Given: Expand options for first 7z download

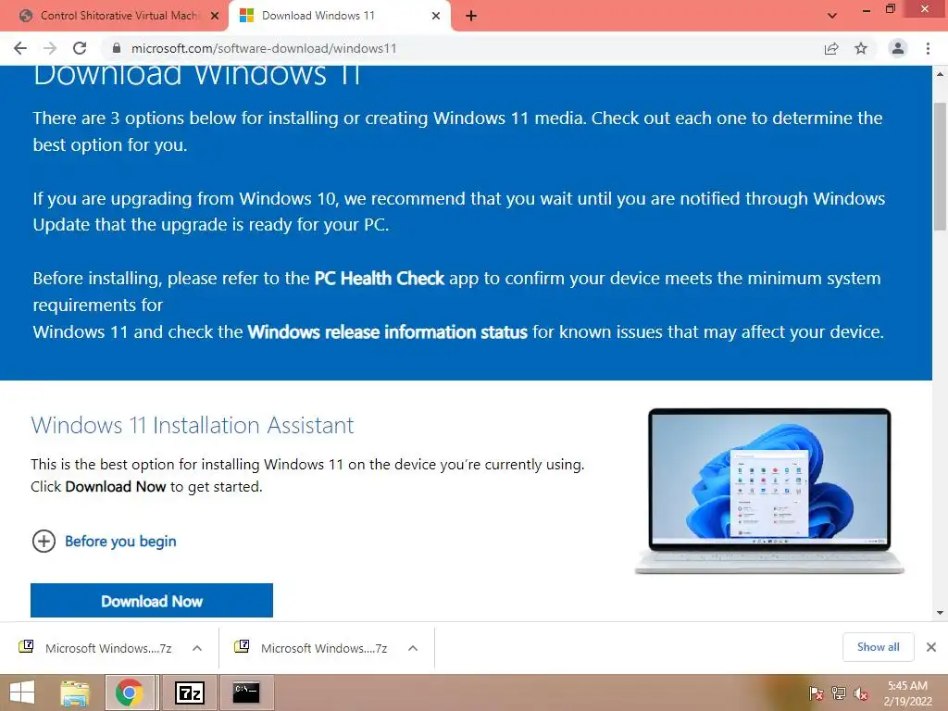Looking at the screenshot, I should [196, 648].
